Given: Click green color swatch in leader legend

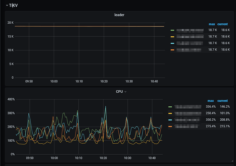Looking at the screenshot, I should [172, 31].
